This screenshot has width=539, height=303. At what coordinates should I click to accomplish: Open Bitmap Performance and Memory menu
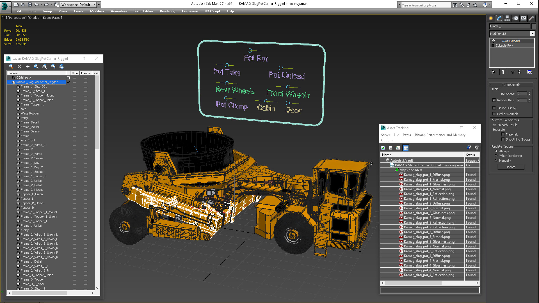pyautogui.click(x=440, y=135)
